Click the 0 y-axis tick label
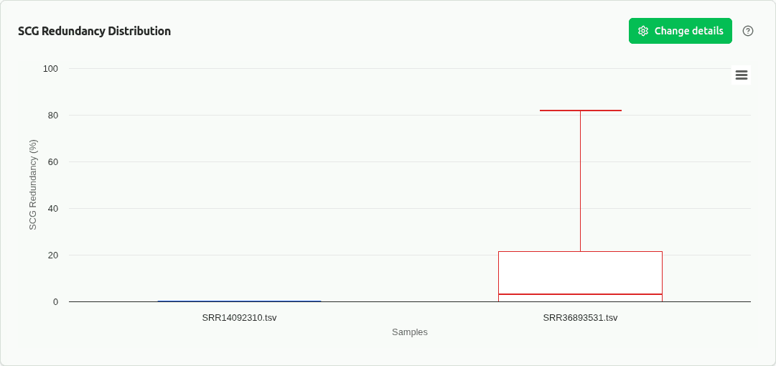The image size is (776, 366). click(55, 301)
